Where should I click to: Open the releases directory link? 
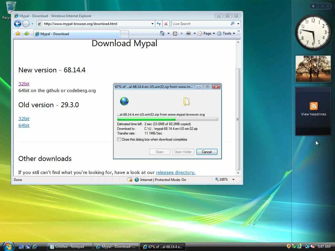[x=176, y=173]
